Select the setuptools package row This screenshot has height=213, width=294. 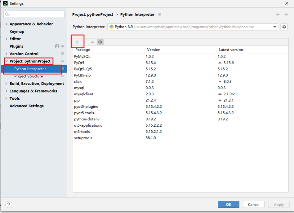click(180, 138)
